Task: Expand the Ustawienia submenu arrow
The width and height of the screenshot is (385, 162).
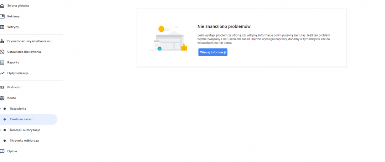Action: click(x=1, y=109)
